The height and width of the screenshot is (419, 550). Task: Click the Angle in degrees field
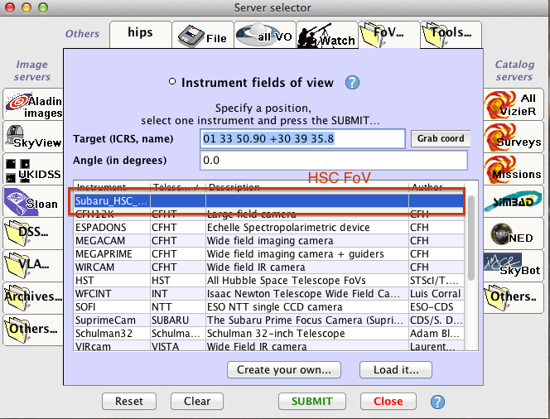(334, 160)
